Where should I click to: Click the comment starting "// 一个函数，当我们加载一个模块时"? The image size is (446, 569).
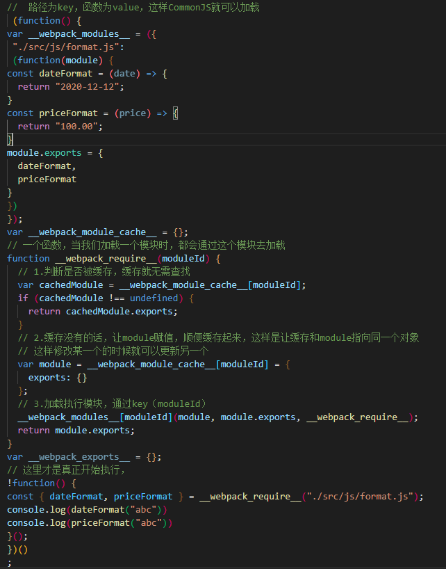[x=146, y=246]
